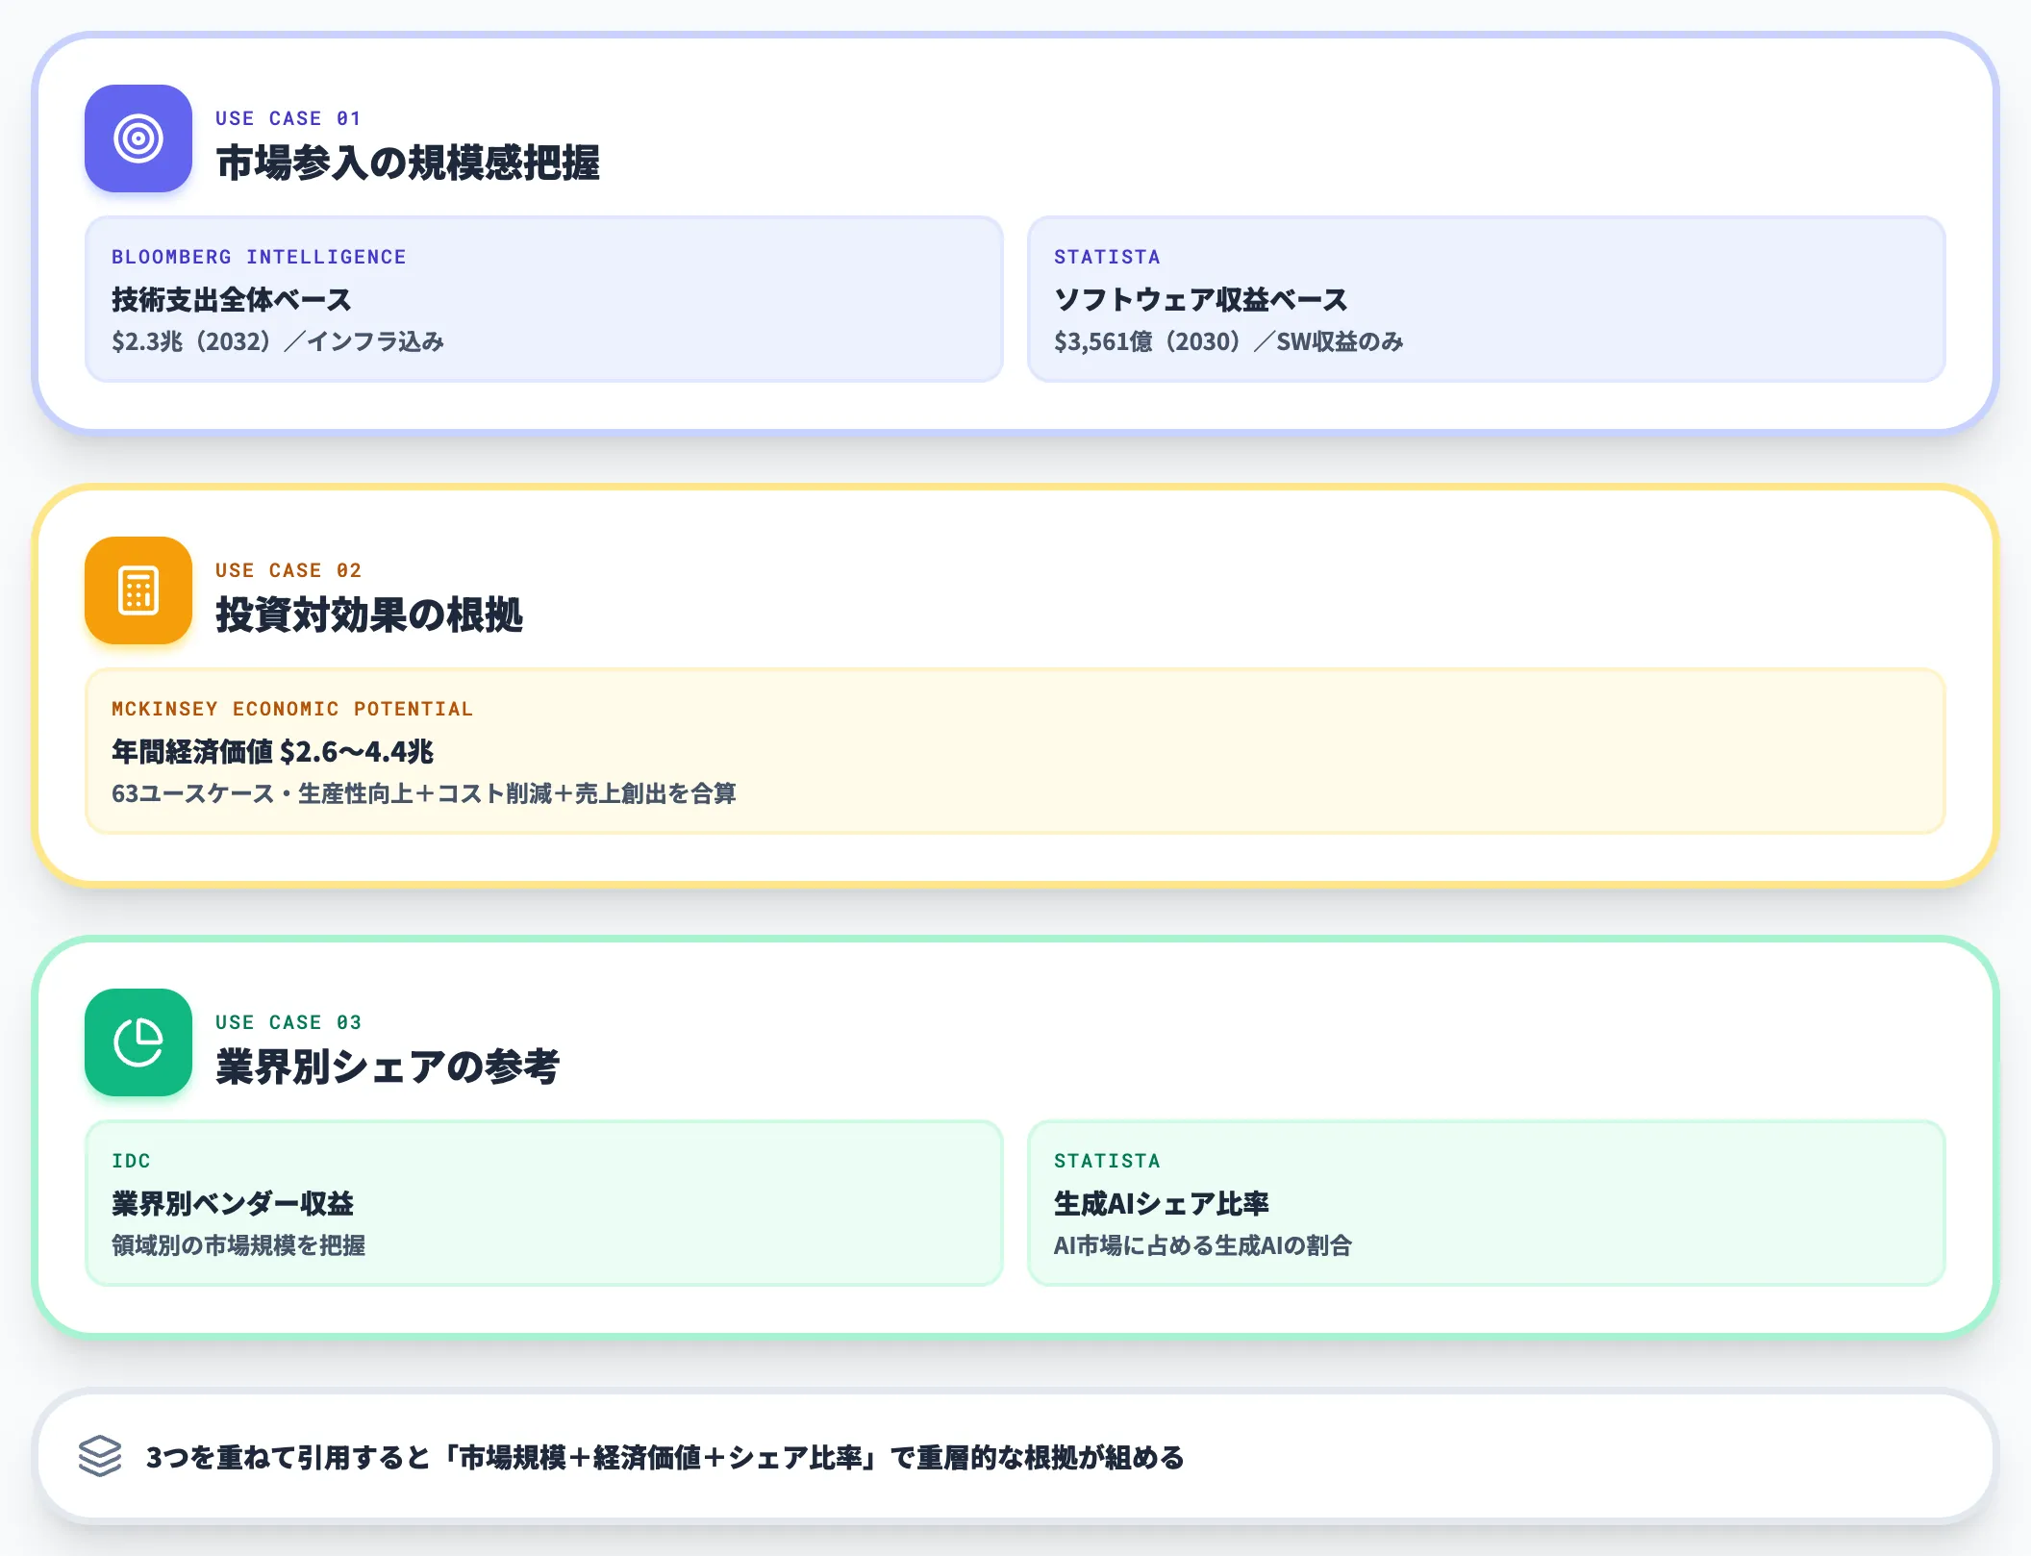Click the text '業界別ベンダー収益'

pyautogui.click(x=233, y=1203)
